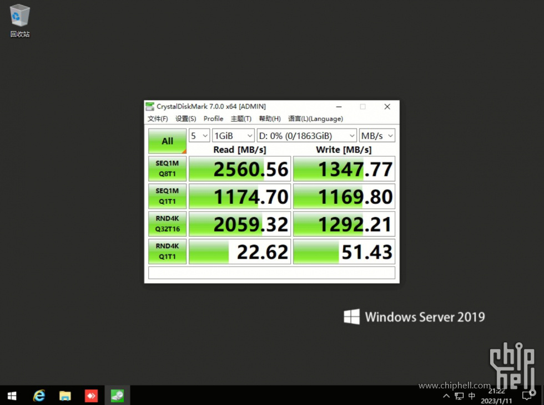The width and height of the screenshot is (544, 405).
Task: Click the empty comment field below results
Action: 271,273
